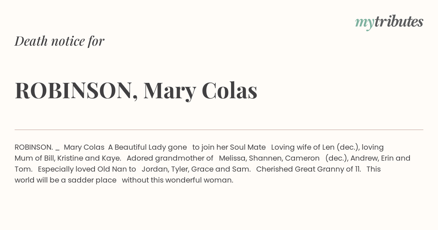Click "Melissa, Shannen, Cameron" names
Viewport: 438px width, 230px height.
tap(269, 158)
